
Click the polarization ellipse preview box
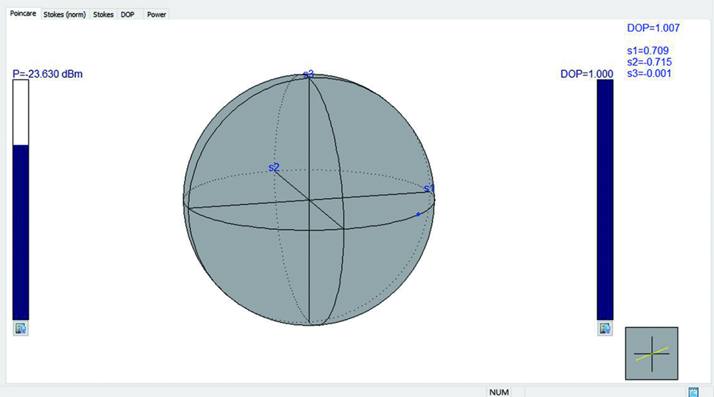651,353
